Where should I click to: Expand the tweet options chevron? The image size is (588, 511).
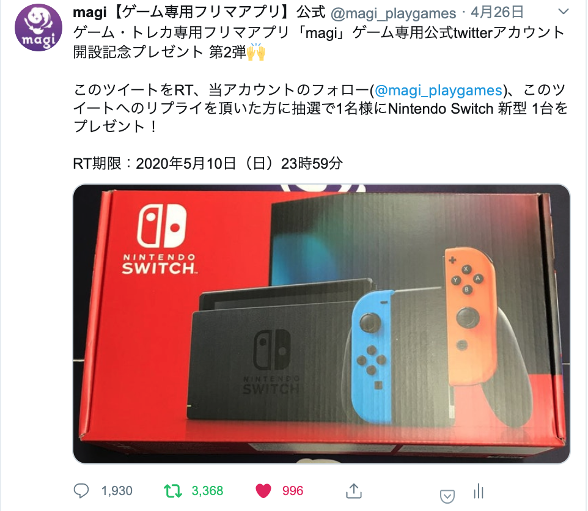564,12
